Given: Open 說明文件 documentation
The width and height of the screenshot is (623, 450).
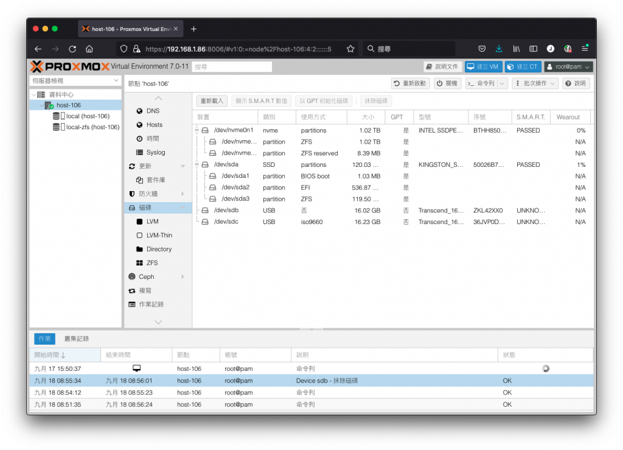Looking at the screenshot, I should tap(442, 67).
